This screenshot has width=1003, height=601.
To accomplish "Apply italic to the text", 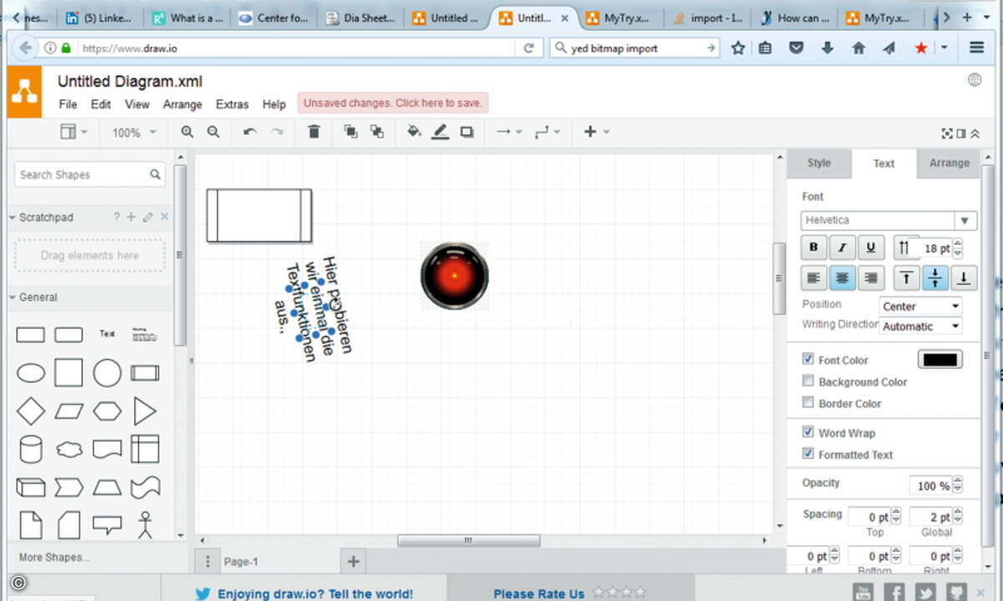I will tap(843, 248).
